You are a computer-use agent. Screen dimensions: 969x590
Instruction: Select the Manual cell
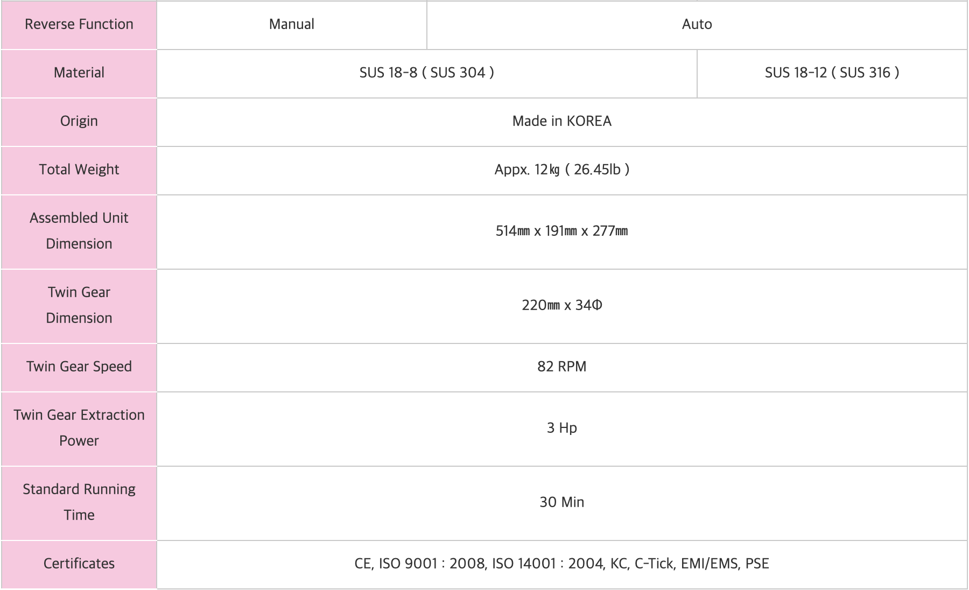click(291, 24)
